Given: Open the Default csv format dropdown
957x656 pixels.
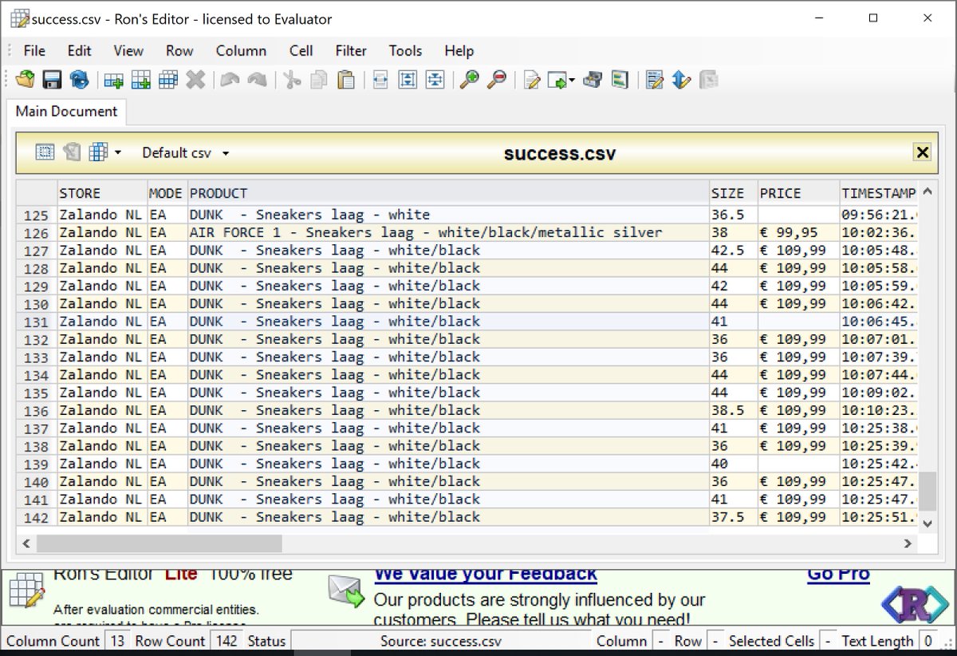Looking at the screenshot, I should [x=185, y=152].
